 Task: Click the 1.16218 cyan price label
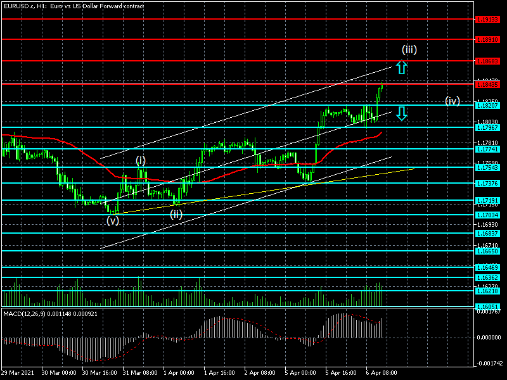tap(487, 291)
